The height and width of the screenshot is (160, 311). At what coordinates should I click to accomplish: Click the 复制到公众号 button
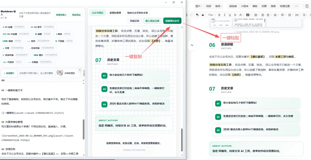172,21
